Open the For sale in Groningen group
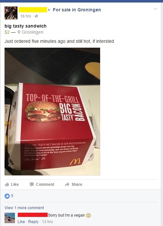This screenshot has height=226, width=163. point(77,10)
